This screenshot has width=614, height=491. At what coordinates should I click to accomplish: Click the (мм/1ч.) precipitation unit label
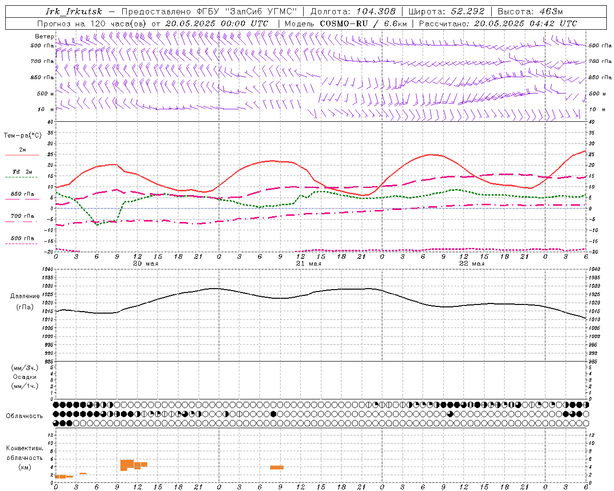tap(25, 386)
